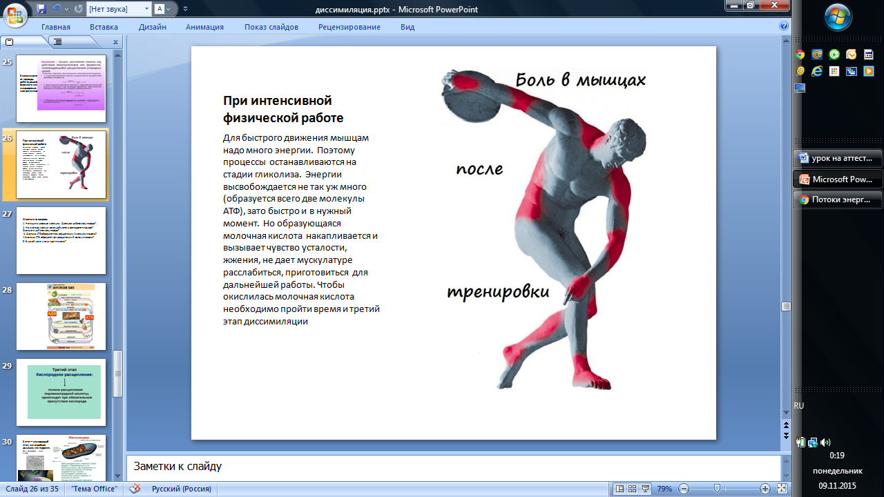Click the zoom in plus button

(x=765, y=489)
